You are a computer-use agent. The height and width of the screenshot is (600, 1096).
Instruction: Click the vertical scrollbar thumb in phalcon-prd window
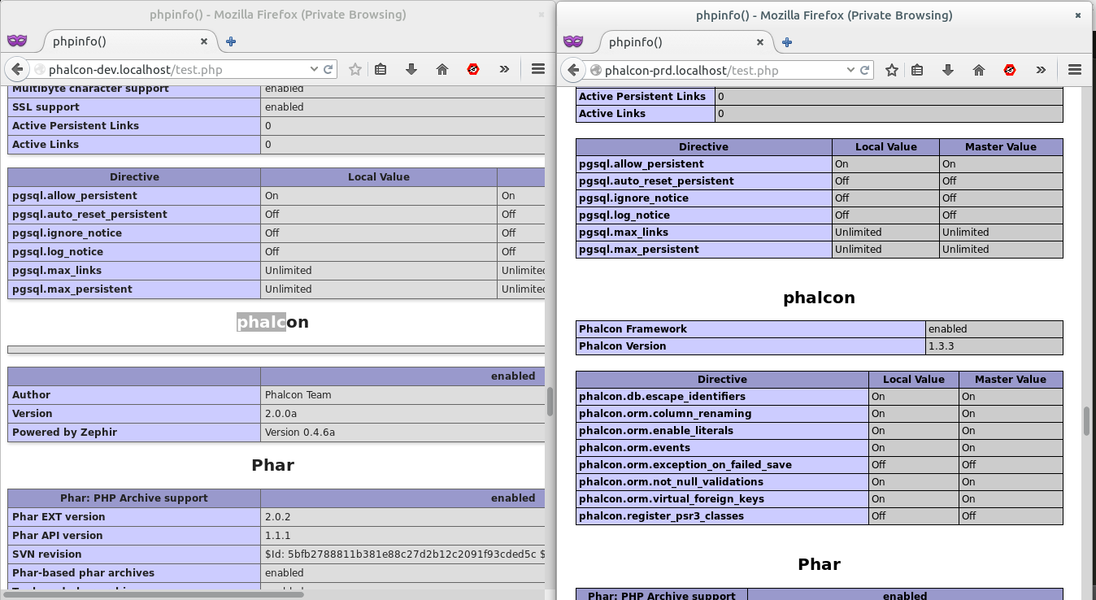[1086, 421]
